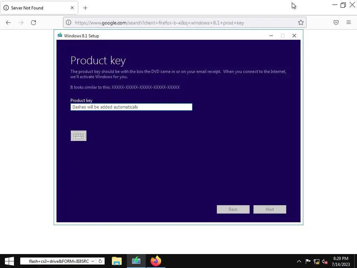Screen dimensions: 357x268
Task: Expand the taskbar address dropdown arrow
Action: pyautogui.click(x=93, y=261)
